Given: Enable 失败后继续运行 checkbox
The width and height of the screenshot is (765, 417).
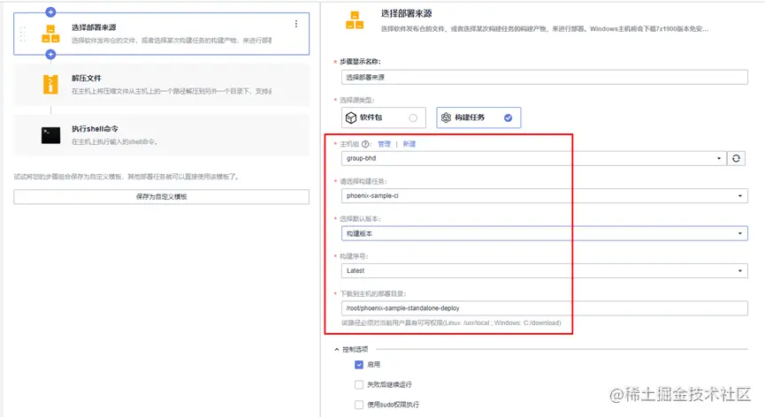Looking at the screenshot, I should [x=359, y=385].
